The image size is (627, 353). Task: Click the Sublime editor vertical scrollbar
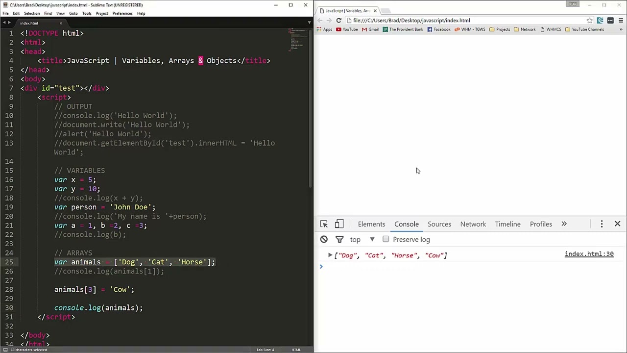pos(311,108)
